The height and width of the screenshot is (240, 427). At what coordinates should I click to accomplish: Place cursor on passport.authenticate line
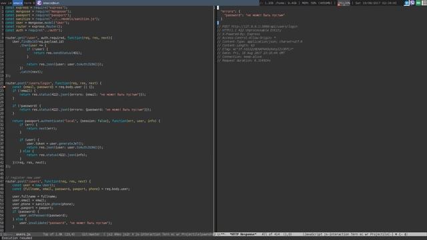[86, 121]
